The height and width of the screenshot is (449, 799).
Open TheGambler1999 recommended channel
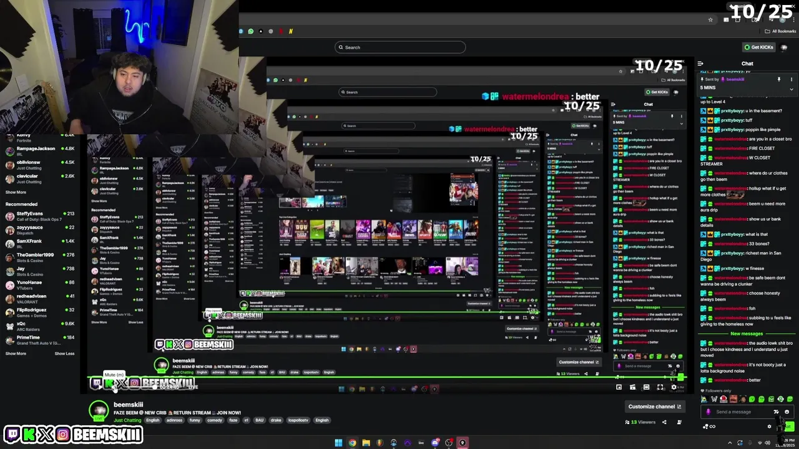point(41,258)
